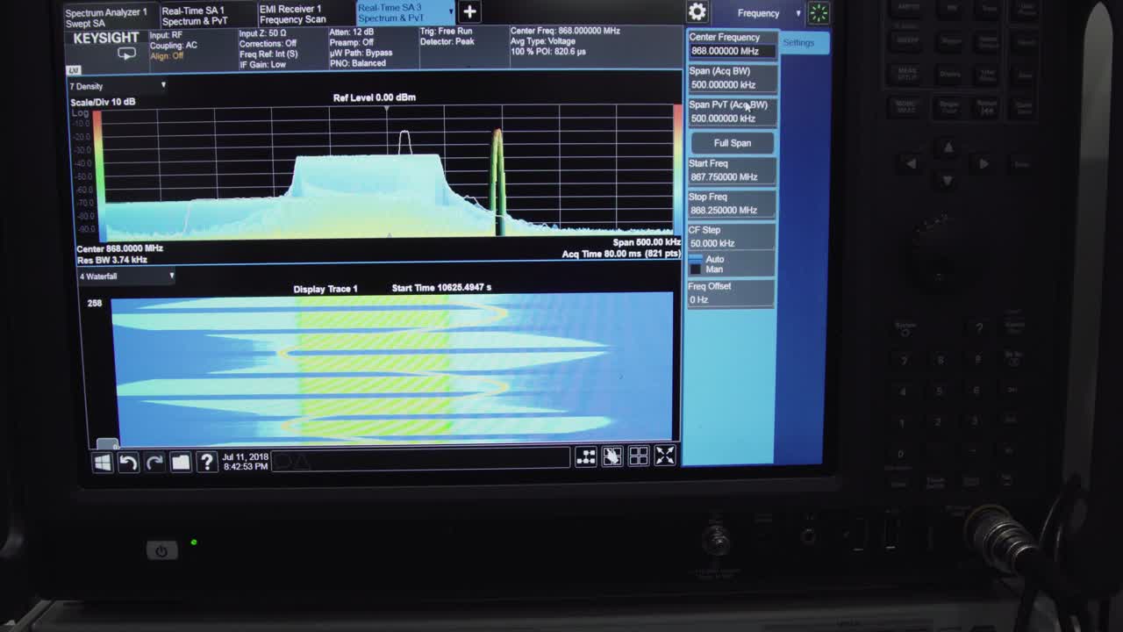Viewport: 1123px width, 632px height.
Task: Click the marker node icon in bottom toolbar
Action: 586,456
